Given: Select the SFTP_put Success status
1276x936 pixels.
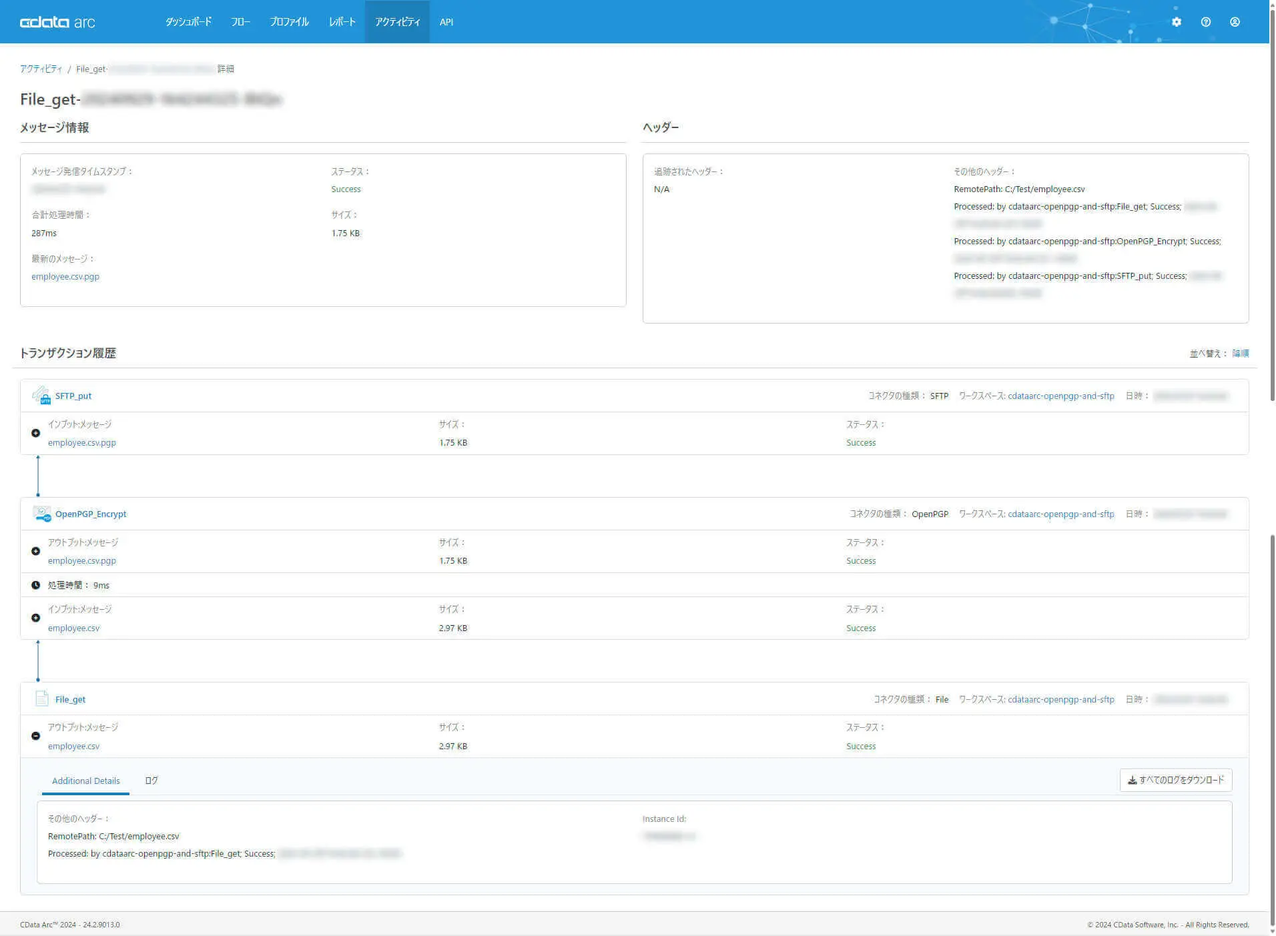Looking at the screenshot, I should (x=861, y=442).
